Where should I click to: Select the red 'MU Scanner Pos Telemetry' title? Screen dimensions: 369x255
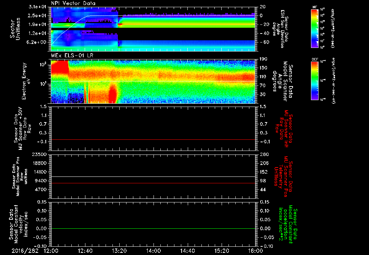point(284,176)
